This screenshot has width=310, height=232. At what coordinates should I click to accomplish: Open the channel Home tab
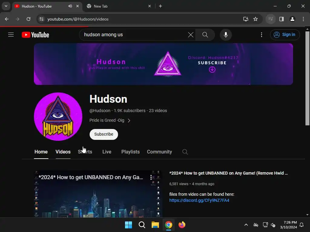click(x=41, y=152)
